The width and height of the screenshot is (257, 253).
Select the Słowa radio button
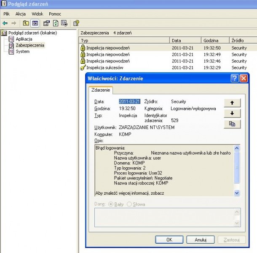click(129, 204)
